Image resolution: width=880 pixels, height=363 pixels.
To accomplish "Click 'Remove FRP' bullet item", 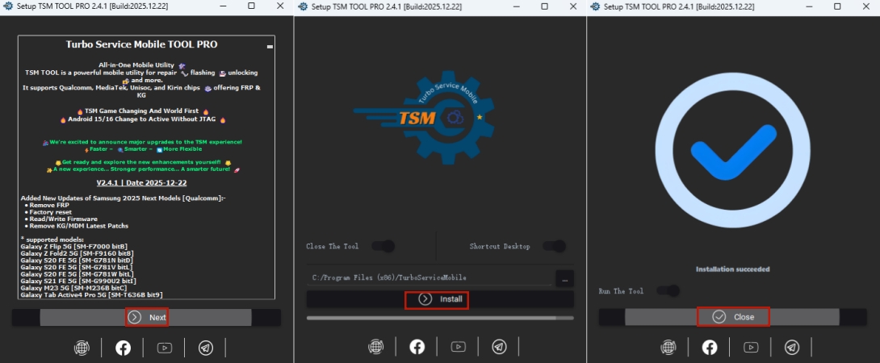I will (x=48, y=206).
